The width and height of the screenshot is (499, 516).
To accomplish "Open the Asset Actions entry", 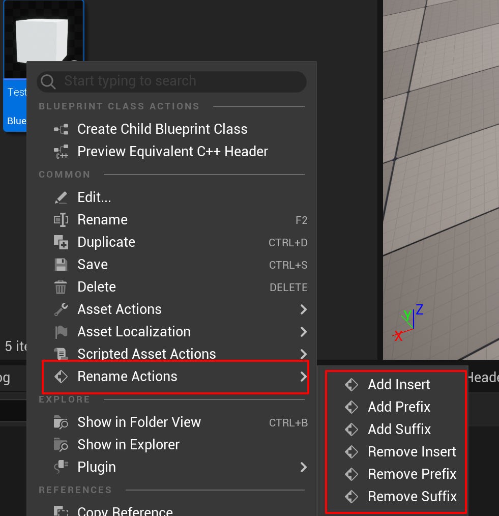I will (x=172, y=309).
